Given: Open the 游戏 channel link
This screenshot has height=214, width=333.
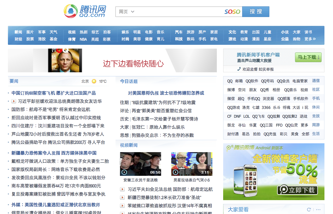Looking at the screenshot, I should (x=232, y=39).
